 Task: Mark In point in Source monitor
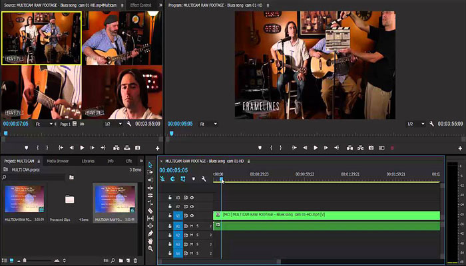click(38, 148)
